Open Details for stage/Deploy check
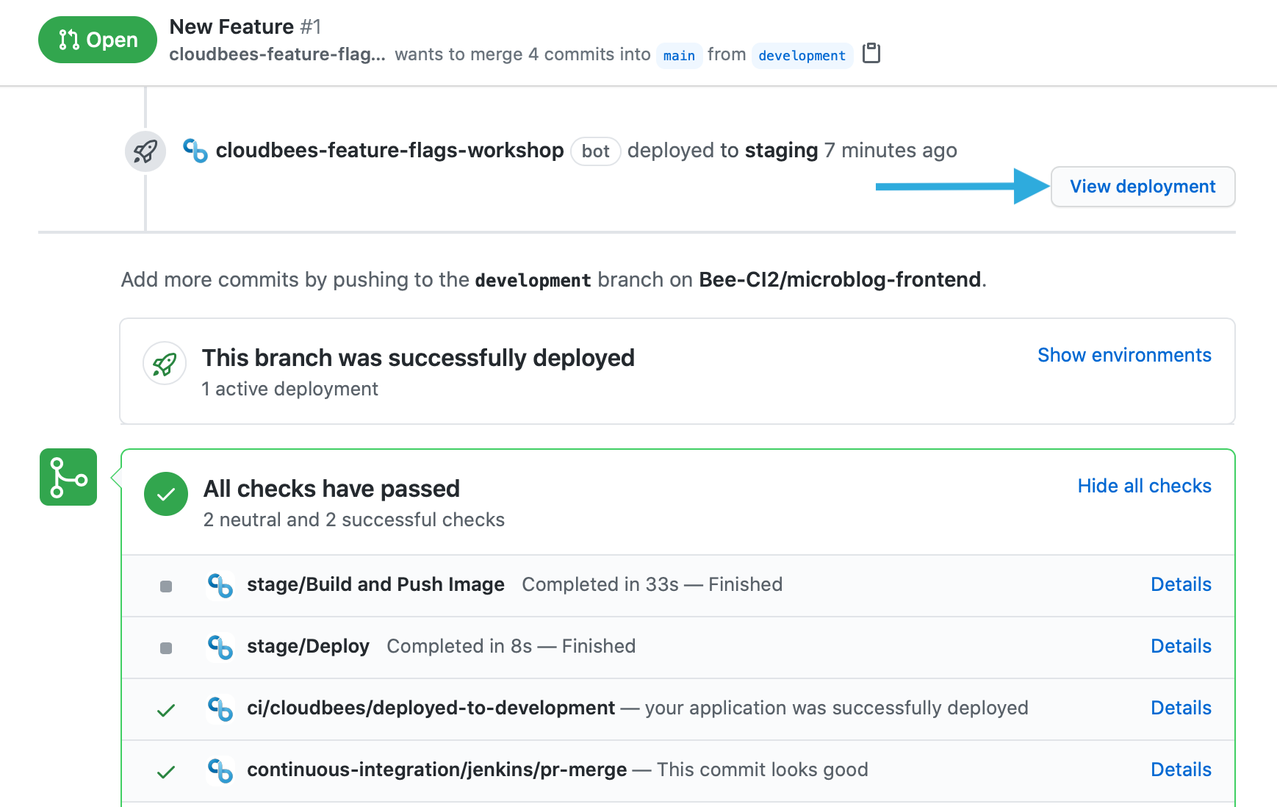Image resolution: width=1277 pixels, height=807 pixels. click(x=1181, y=646)
